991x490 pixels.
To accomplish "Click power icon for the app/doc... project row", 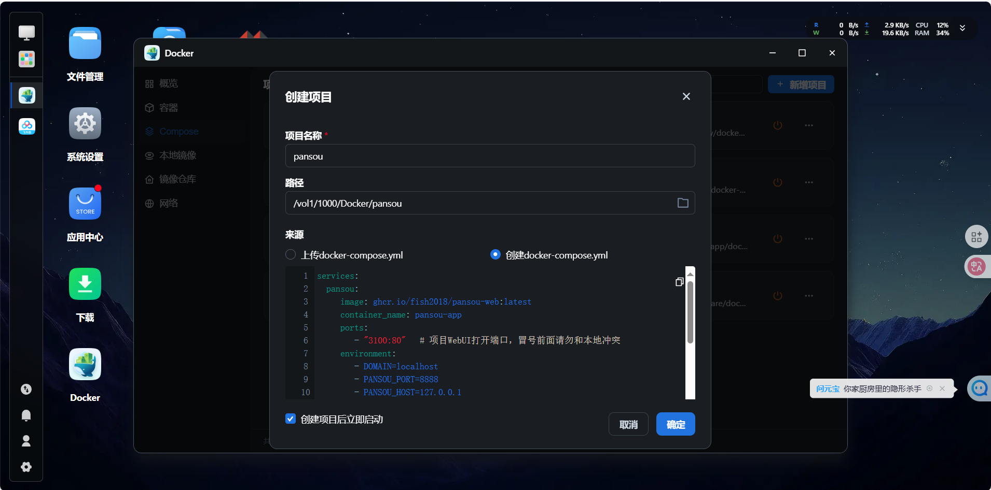I will pyautogui.click(x=778, y=239).
